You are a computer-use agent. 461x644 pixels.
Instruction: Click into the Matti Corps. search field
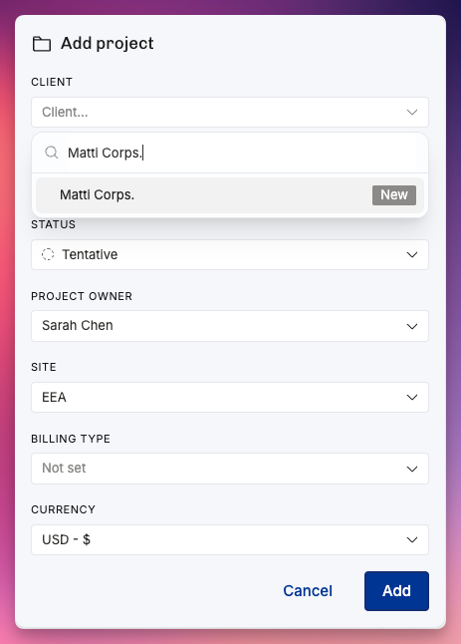coord(242,153)
